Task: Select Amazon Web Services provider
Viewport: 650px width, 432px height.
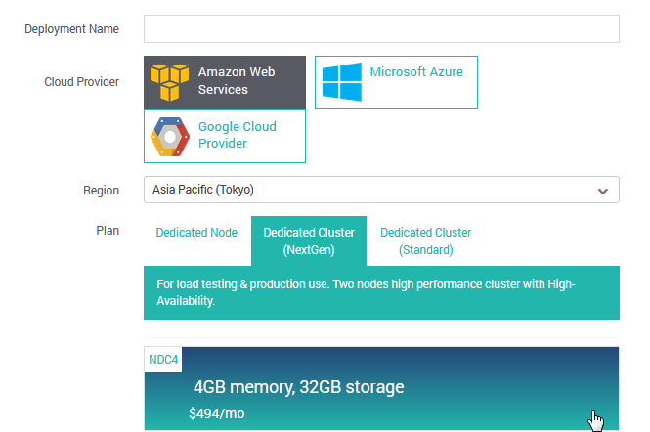Action: coord(225,82)
